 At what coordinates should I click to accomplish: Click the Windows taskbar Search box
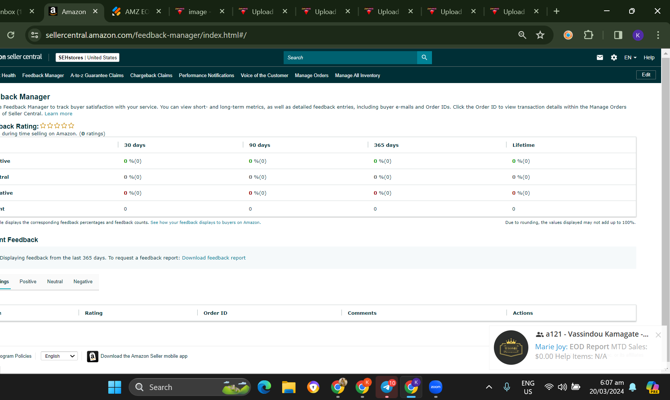(x=190, y=387)
